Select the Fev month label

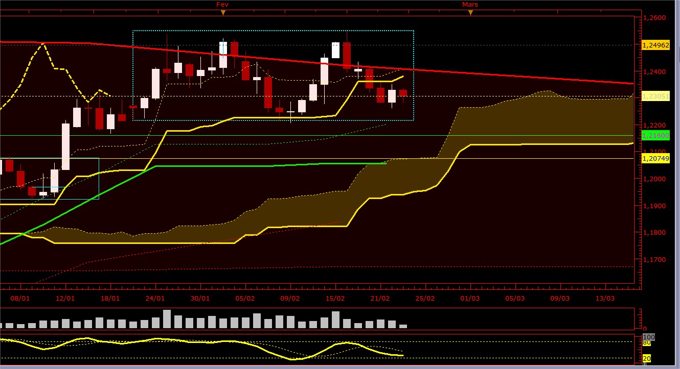pos(222,4)
